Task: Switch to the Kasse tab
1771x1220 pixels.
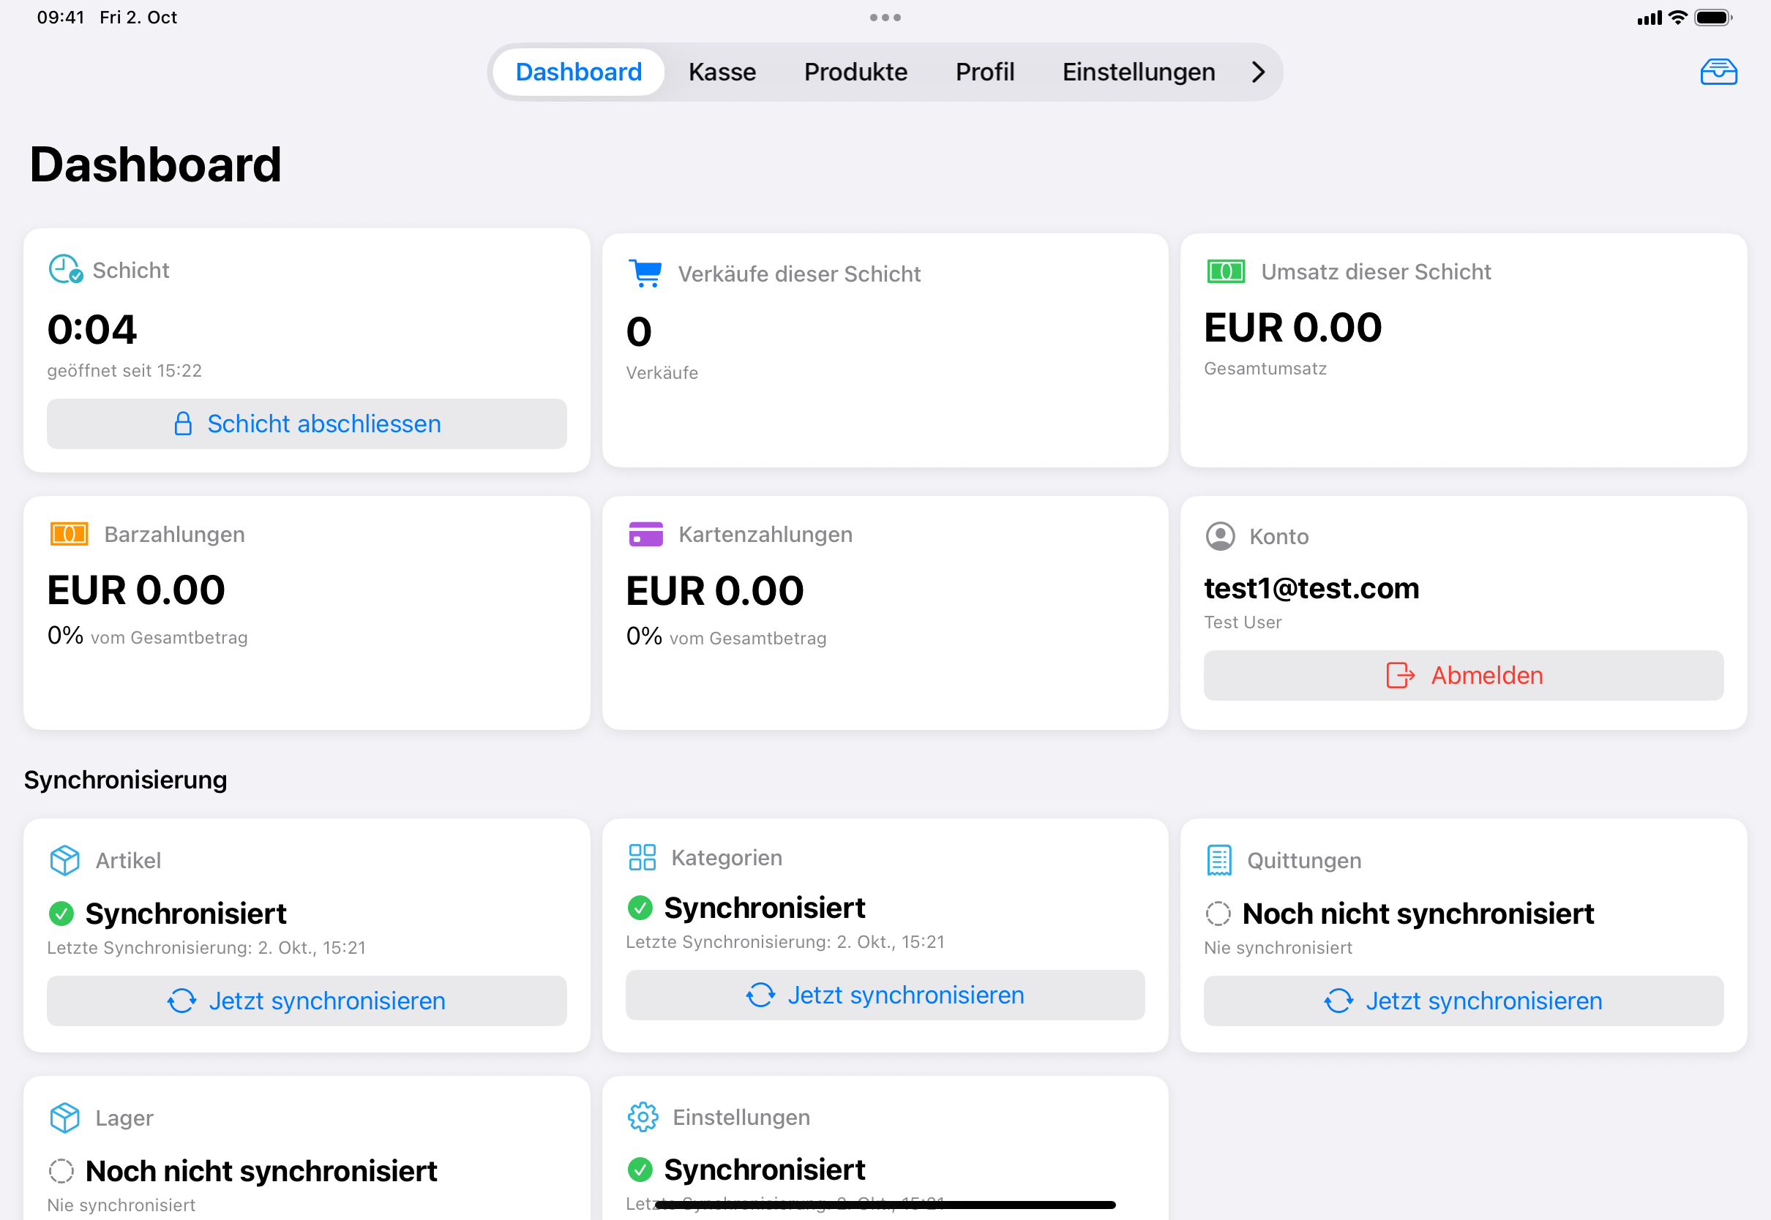Action: pyautogui.click(x=722, y=72)
